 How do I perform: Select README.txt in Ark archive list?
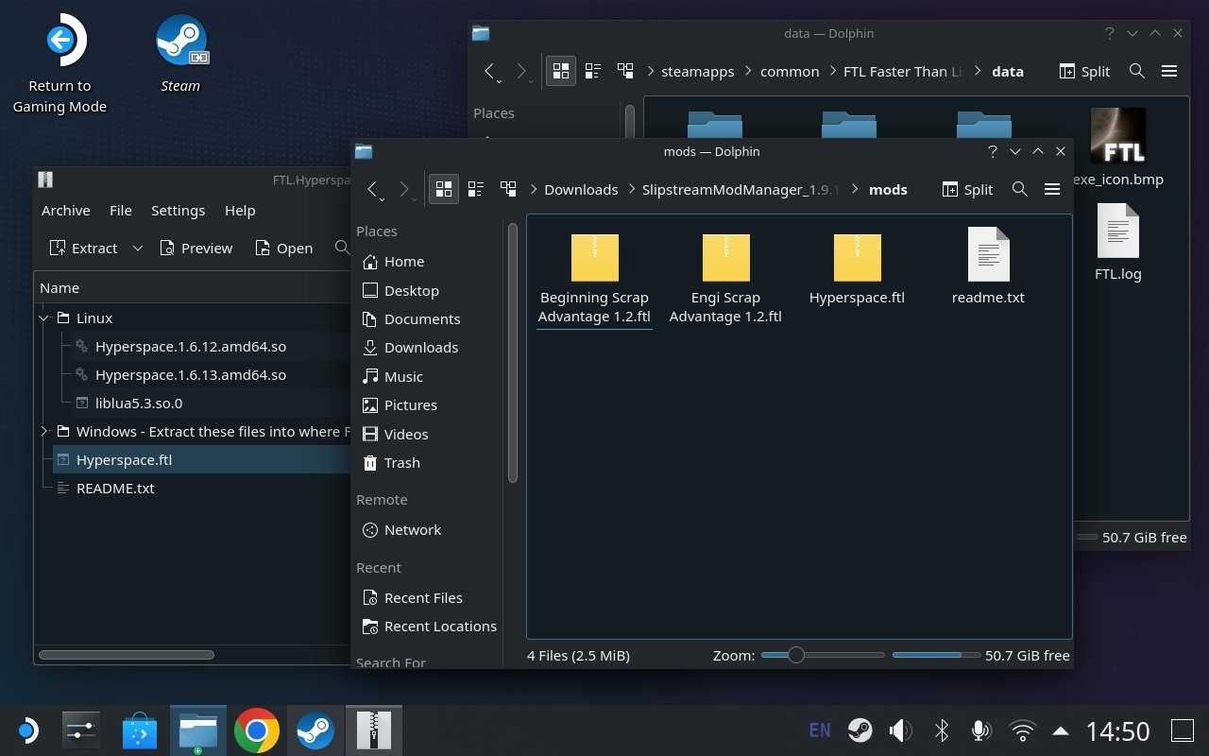tap(115, 489)
